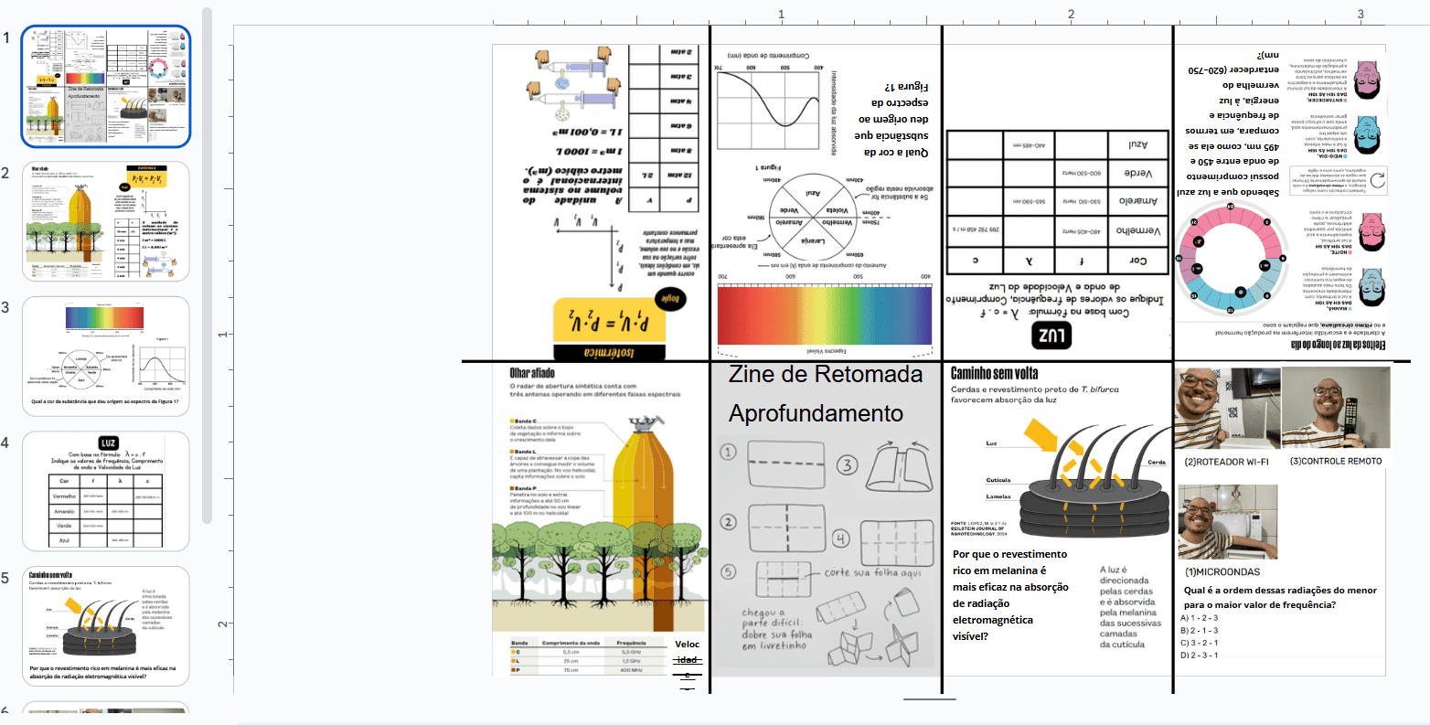Click the upside-down '1 L = 0,001 m³' text

(x=587, y=133)
